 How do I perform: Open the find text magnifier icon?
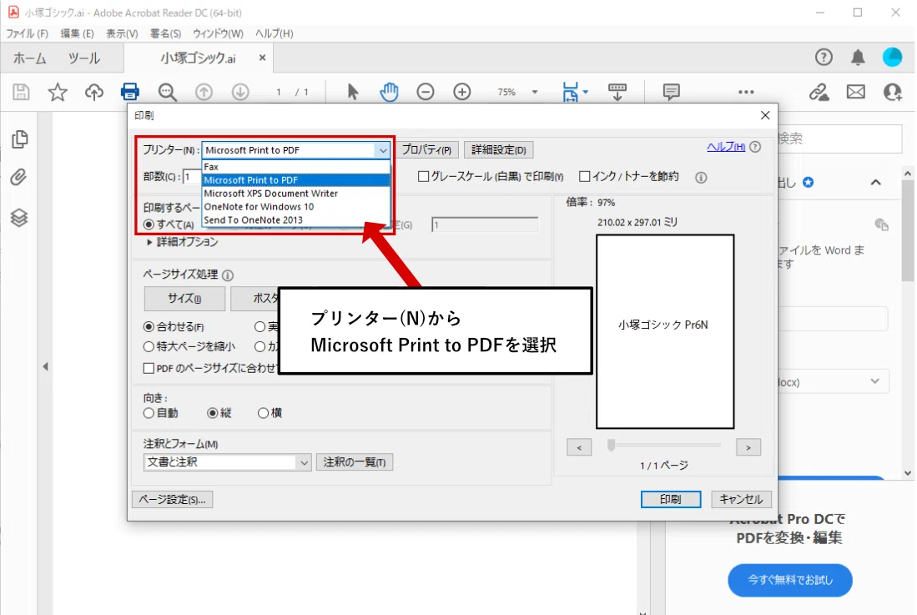click(167, 92)
